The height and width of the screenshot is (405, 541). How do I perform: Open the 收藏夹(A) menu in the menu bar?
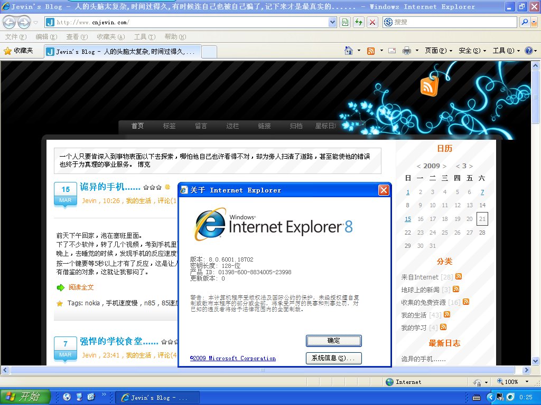tap(111, 37)
